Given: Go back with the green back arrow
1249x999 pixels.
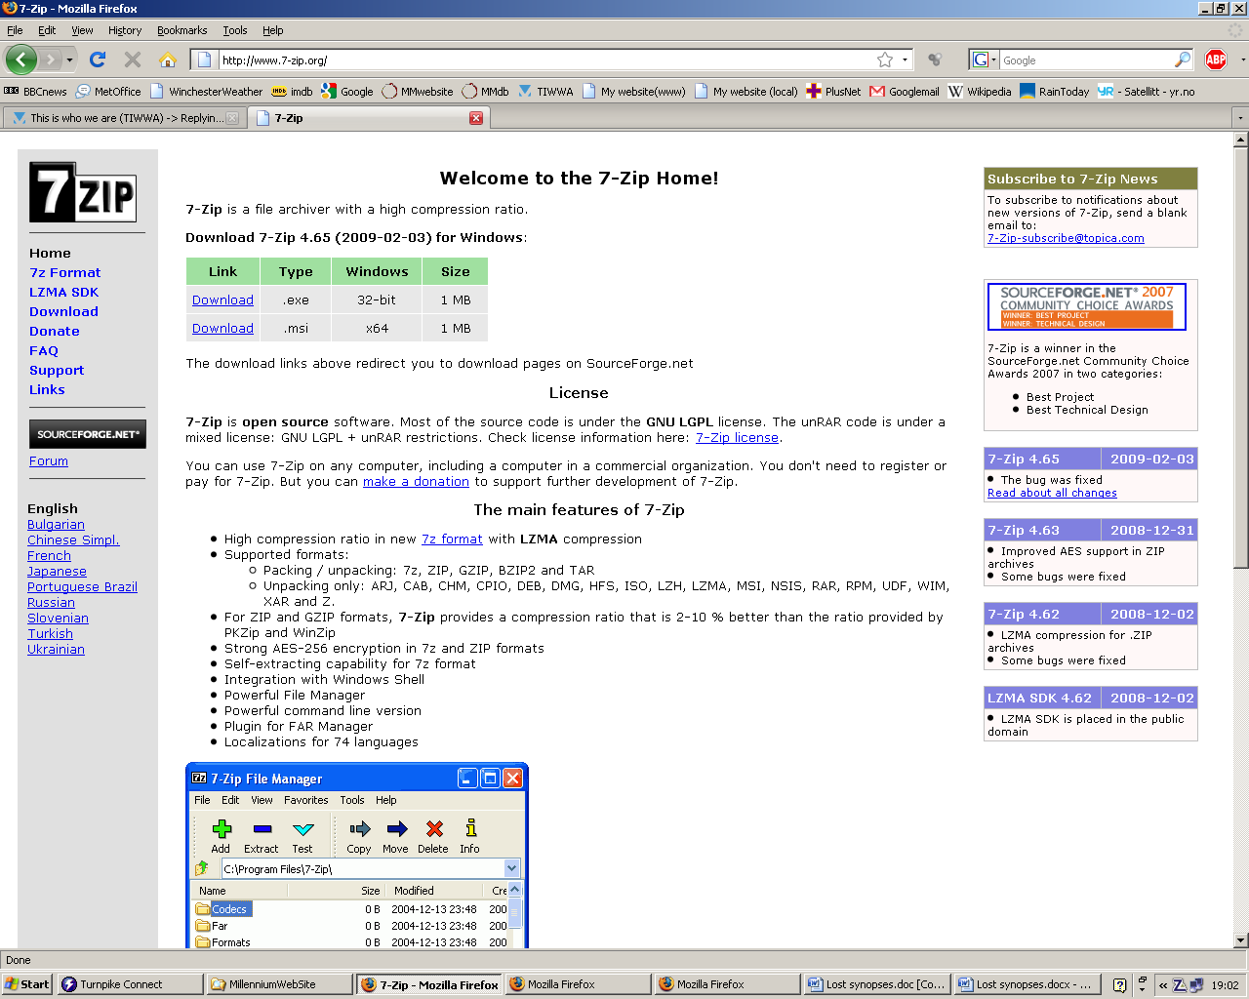Looking at the screenshot, I should [x=20, y=60].
